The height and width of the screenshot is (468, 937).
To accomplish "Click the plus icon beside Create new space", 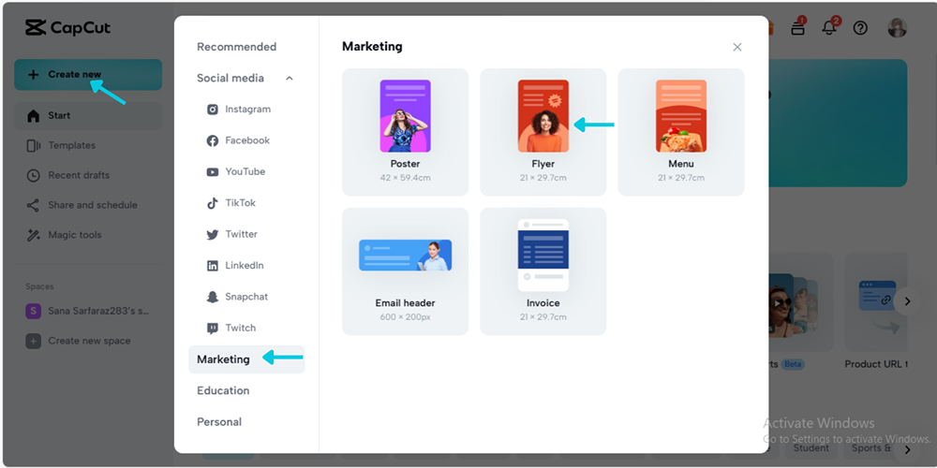I will pyautogui.click(x=34, y=341).
